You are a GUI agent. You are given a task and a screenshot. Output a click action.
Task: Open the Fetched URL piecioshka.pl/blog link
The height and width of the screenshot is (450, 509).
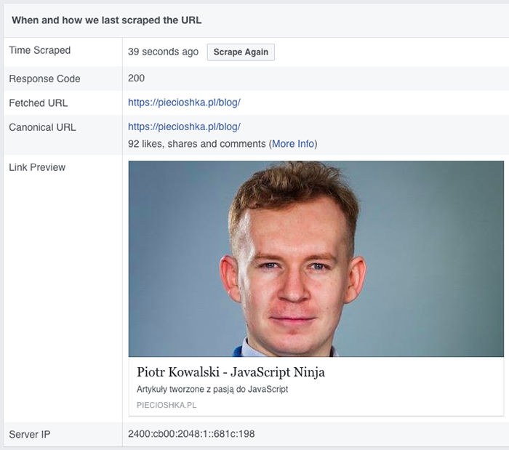click(184, 103)
